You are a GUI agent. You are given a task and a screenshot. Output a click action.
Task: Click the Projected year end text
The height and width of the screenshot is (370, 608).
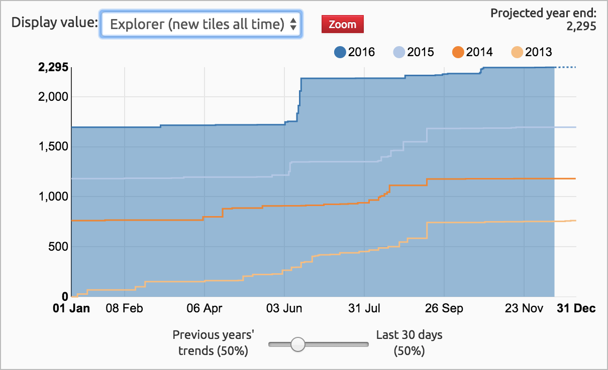543,13
